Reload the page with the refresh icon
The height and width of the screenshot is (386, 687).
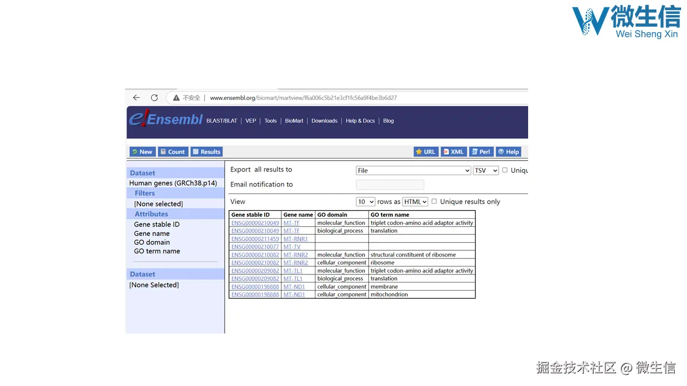(x=155, y=98)
